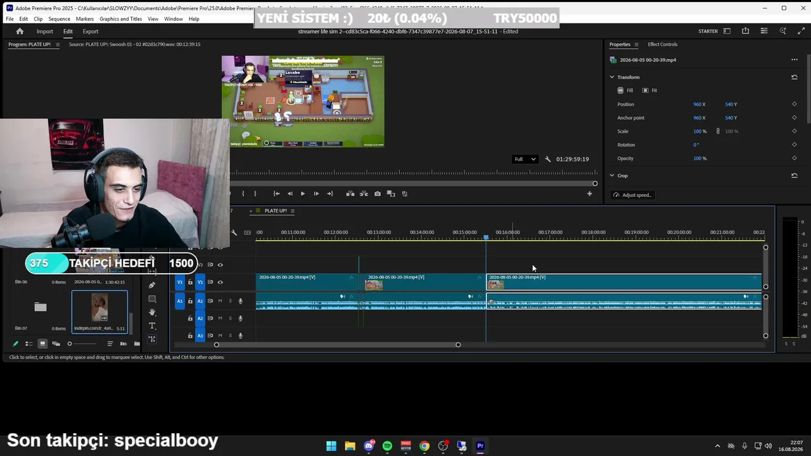Add a keyframe for Opacity
Viewport: 811px width, 456px height.
[794, 158]
